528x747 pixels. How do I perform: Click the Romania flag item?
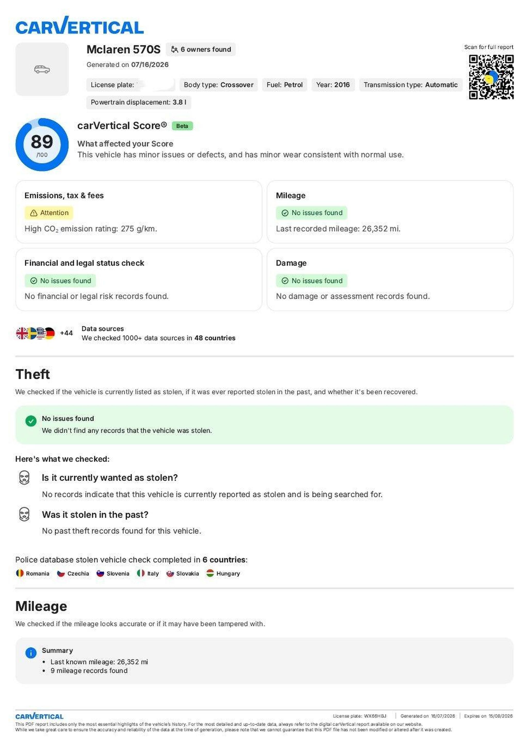tap(32, 573)
